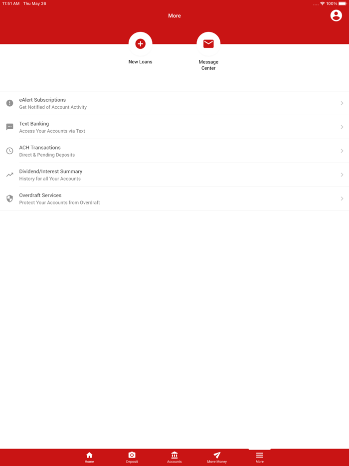Screen dimensions: 349x466
Task: Open the Move Money tab
Action: tap(217, 458)
